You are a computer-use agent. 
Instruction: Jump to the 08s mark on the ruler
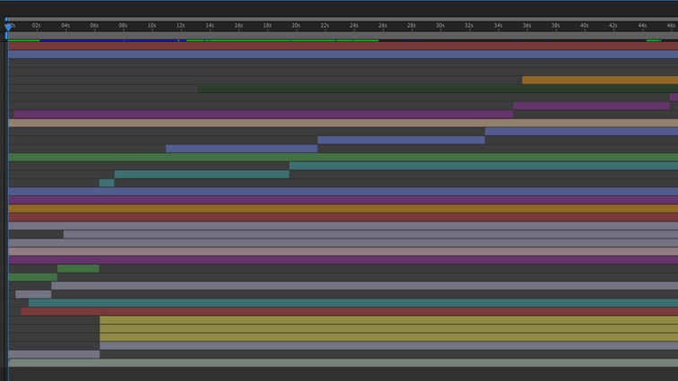click(x=123, y=25)
